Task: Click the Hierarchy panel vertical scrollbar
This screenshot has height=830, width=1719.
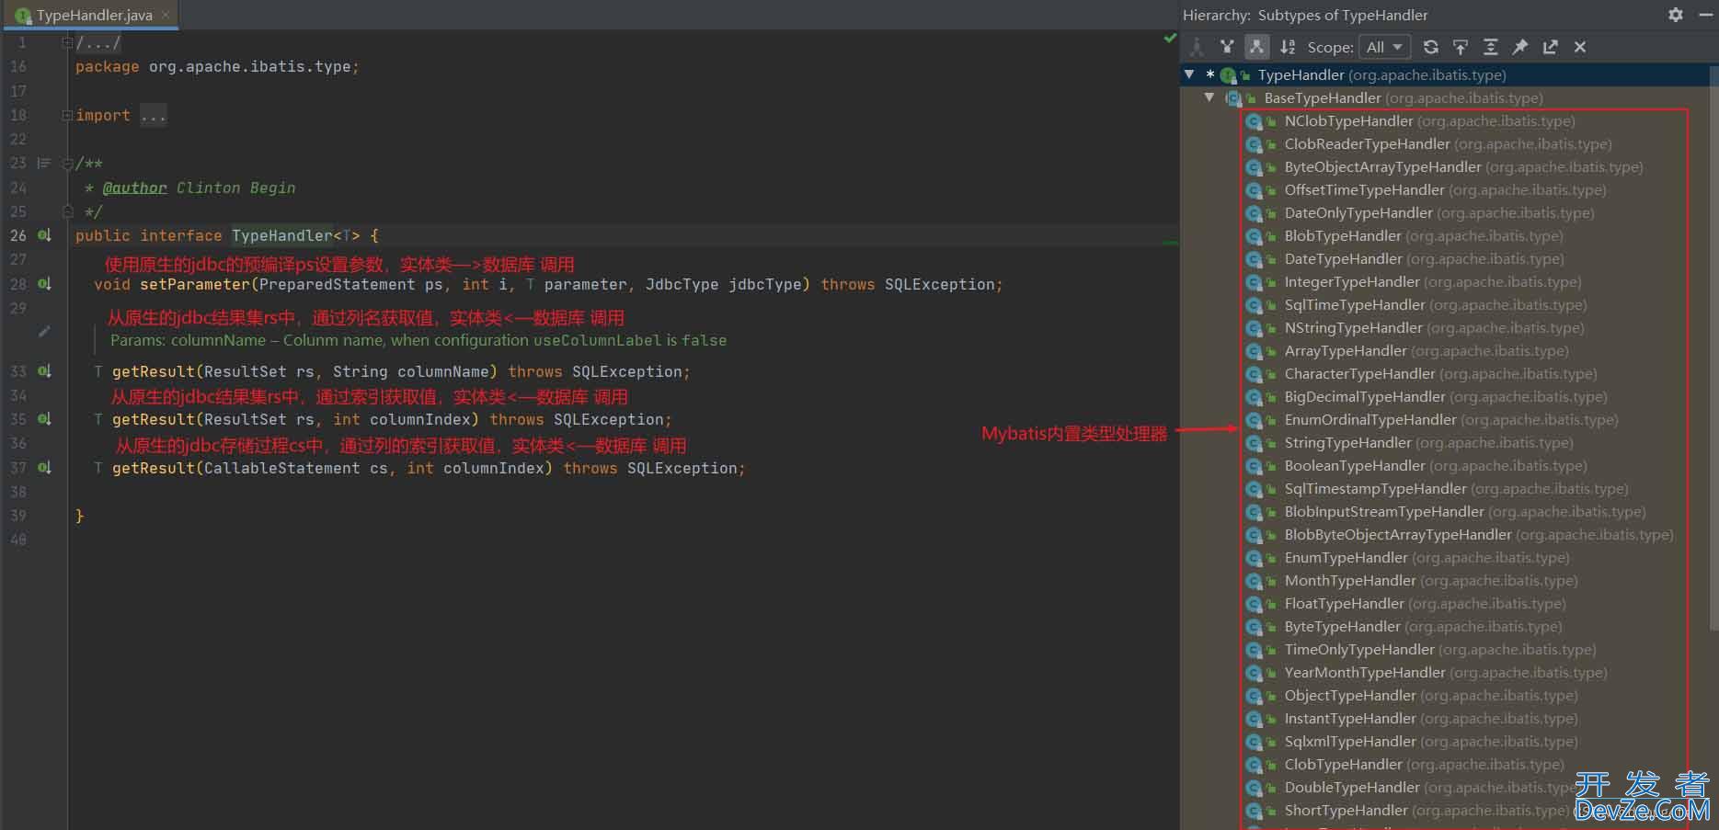Action: point(1713,349)
